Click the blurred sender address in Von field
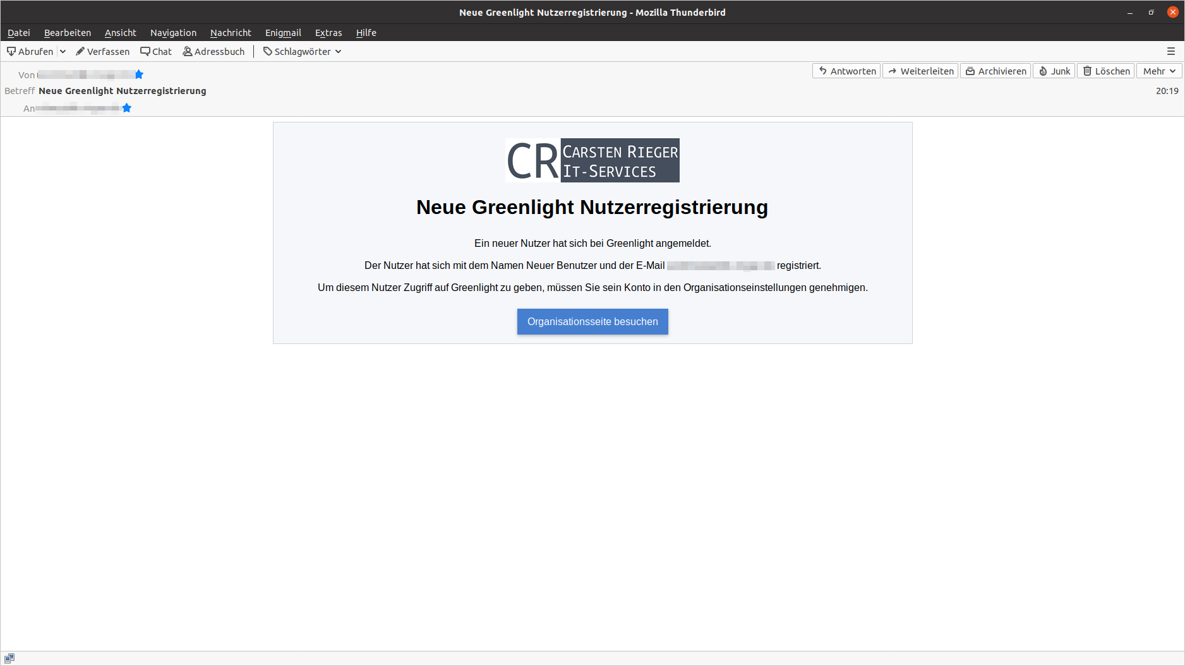The width and height of the screenshot is (1185, 666). point(86,74)
